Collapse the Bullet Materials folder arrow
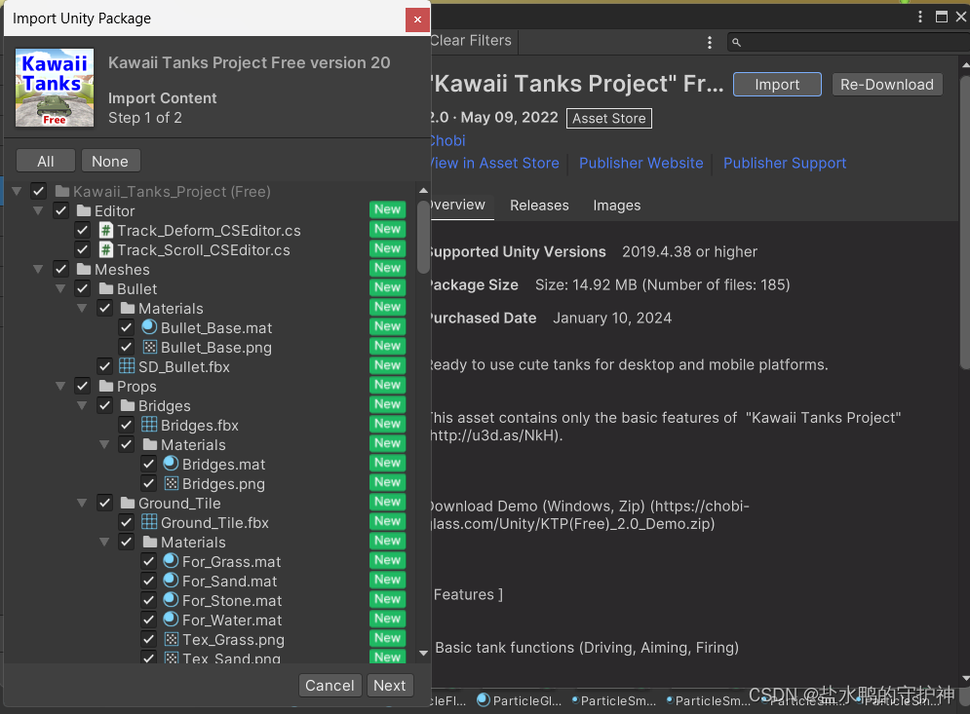Screen dimensions: 970x714 point(82,308)
